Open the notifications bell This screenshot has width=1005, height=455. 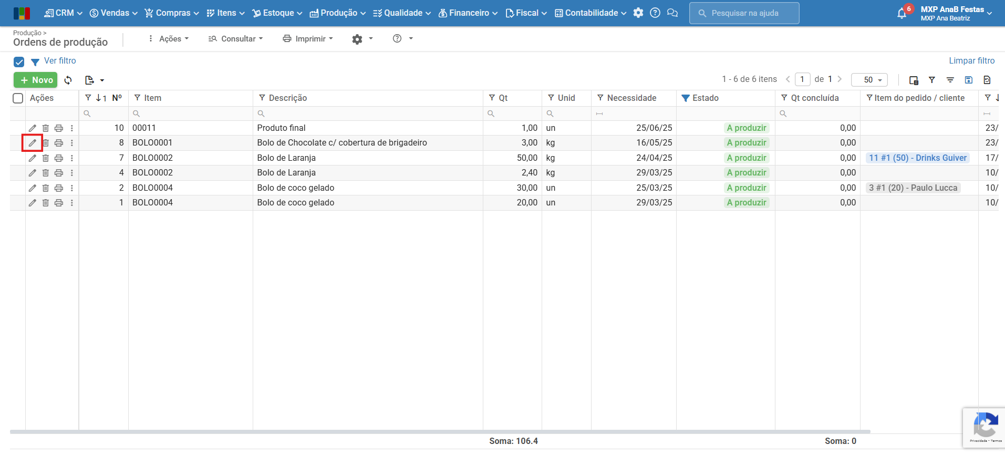tap(902, 14)
